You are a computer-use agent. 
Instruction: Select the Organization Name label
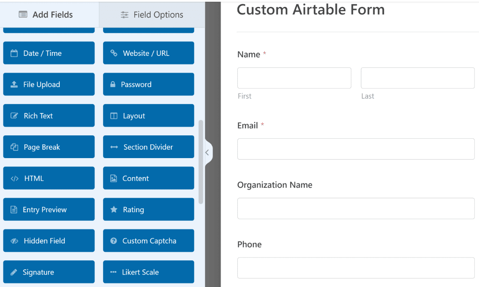coord(275,185)
